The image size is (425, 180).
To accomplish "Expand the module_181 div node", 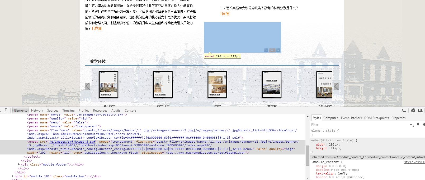I will 13,176.
